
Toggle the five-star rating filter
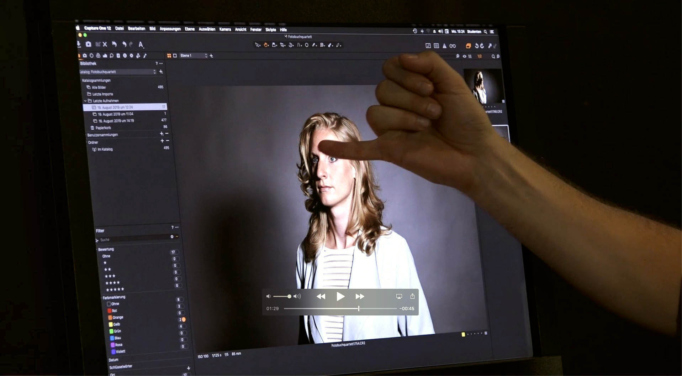click(x=115, y=289)
